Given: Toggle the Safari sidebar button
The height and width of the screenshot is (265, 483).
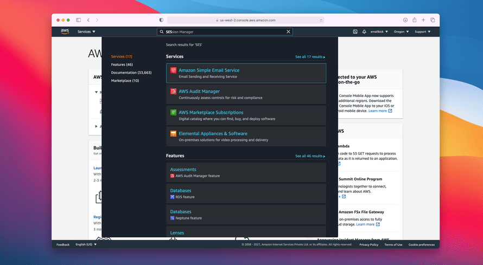Looking at the screenshot, I should (x=79, y=20).
